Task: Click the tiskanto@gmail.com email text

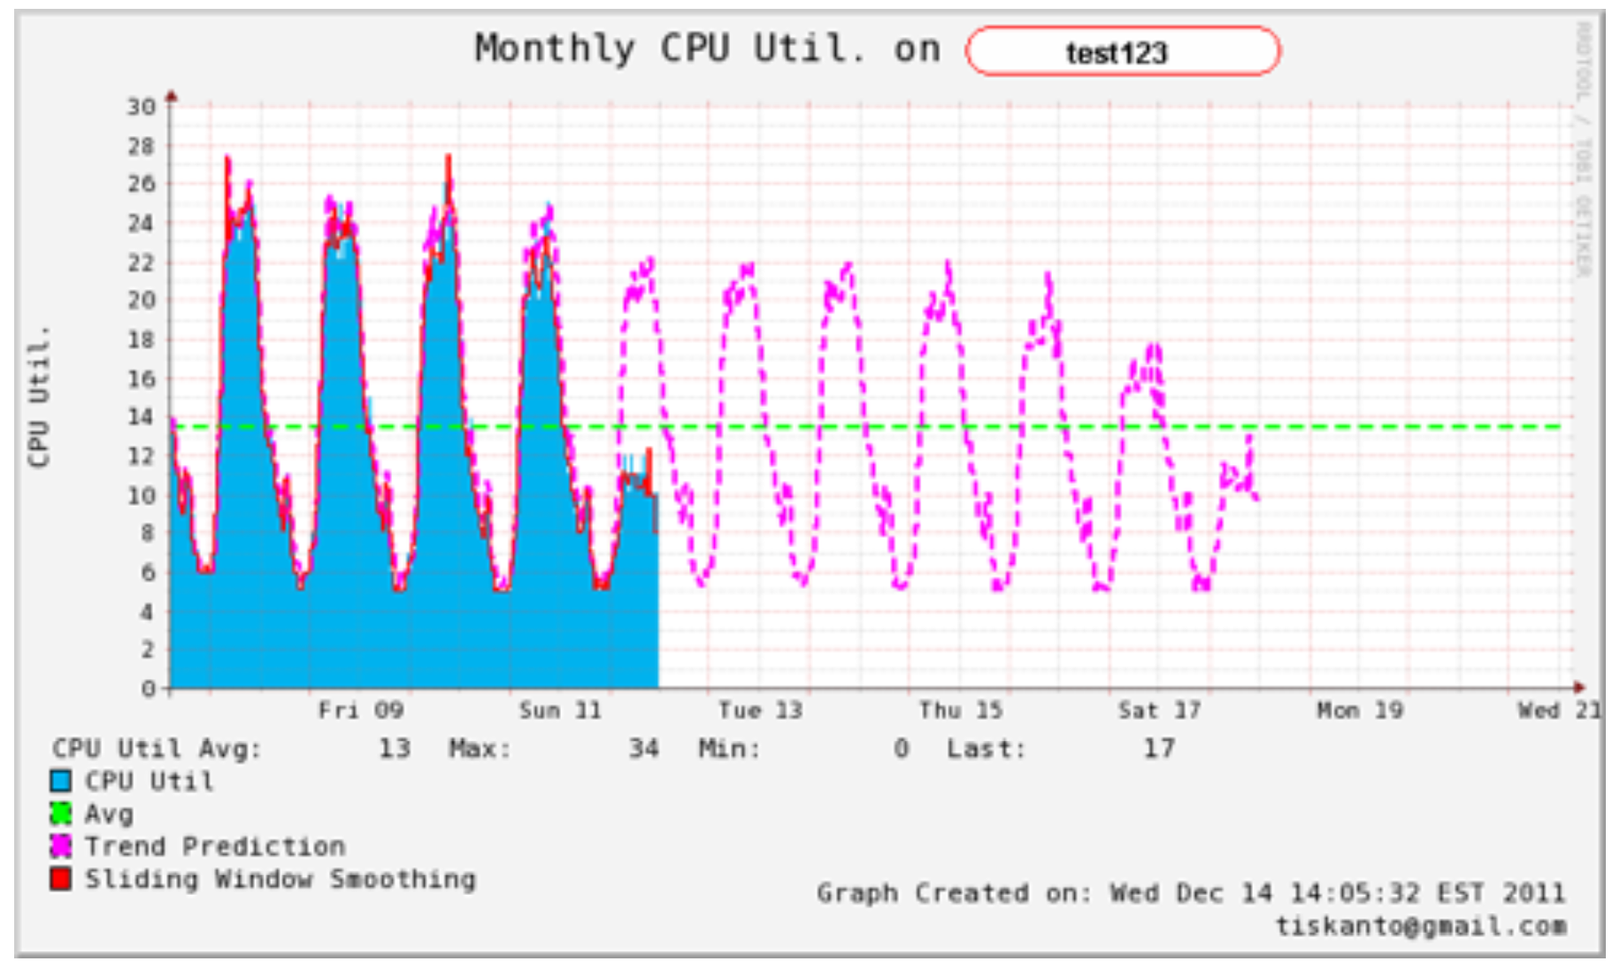Action: (1421, 926)
